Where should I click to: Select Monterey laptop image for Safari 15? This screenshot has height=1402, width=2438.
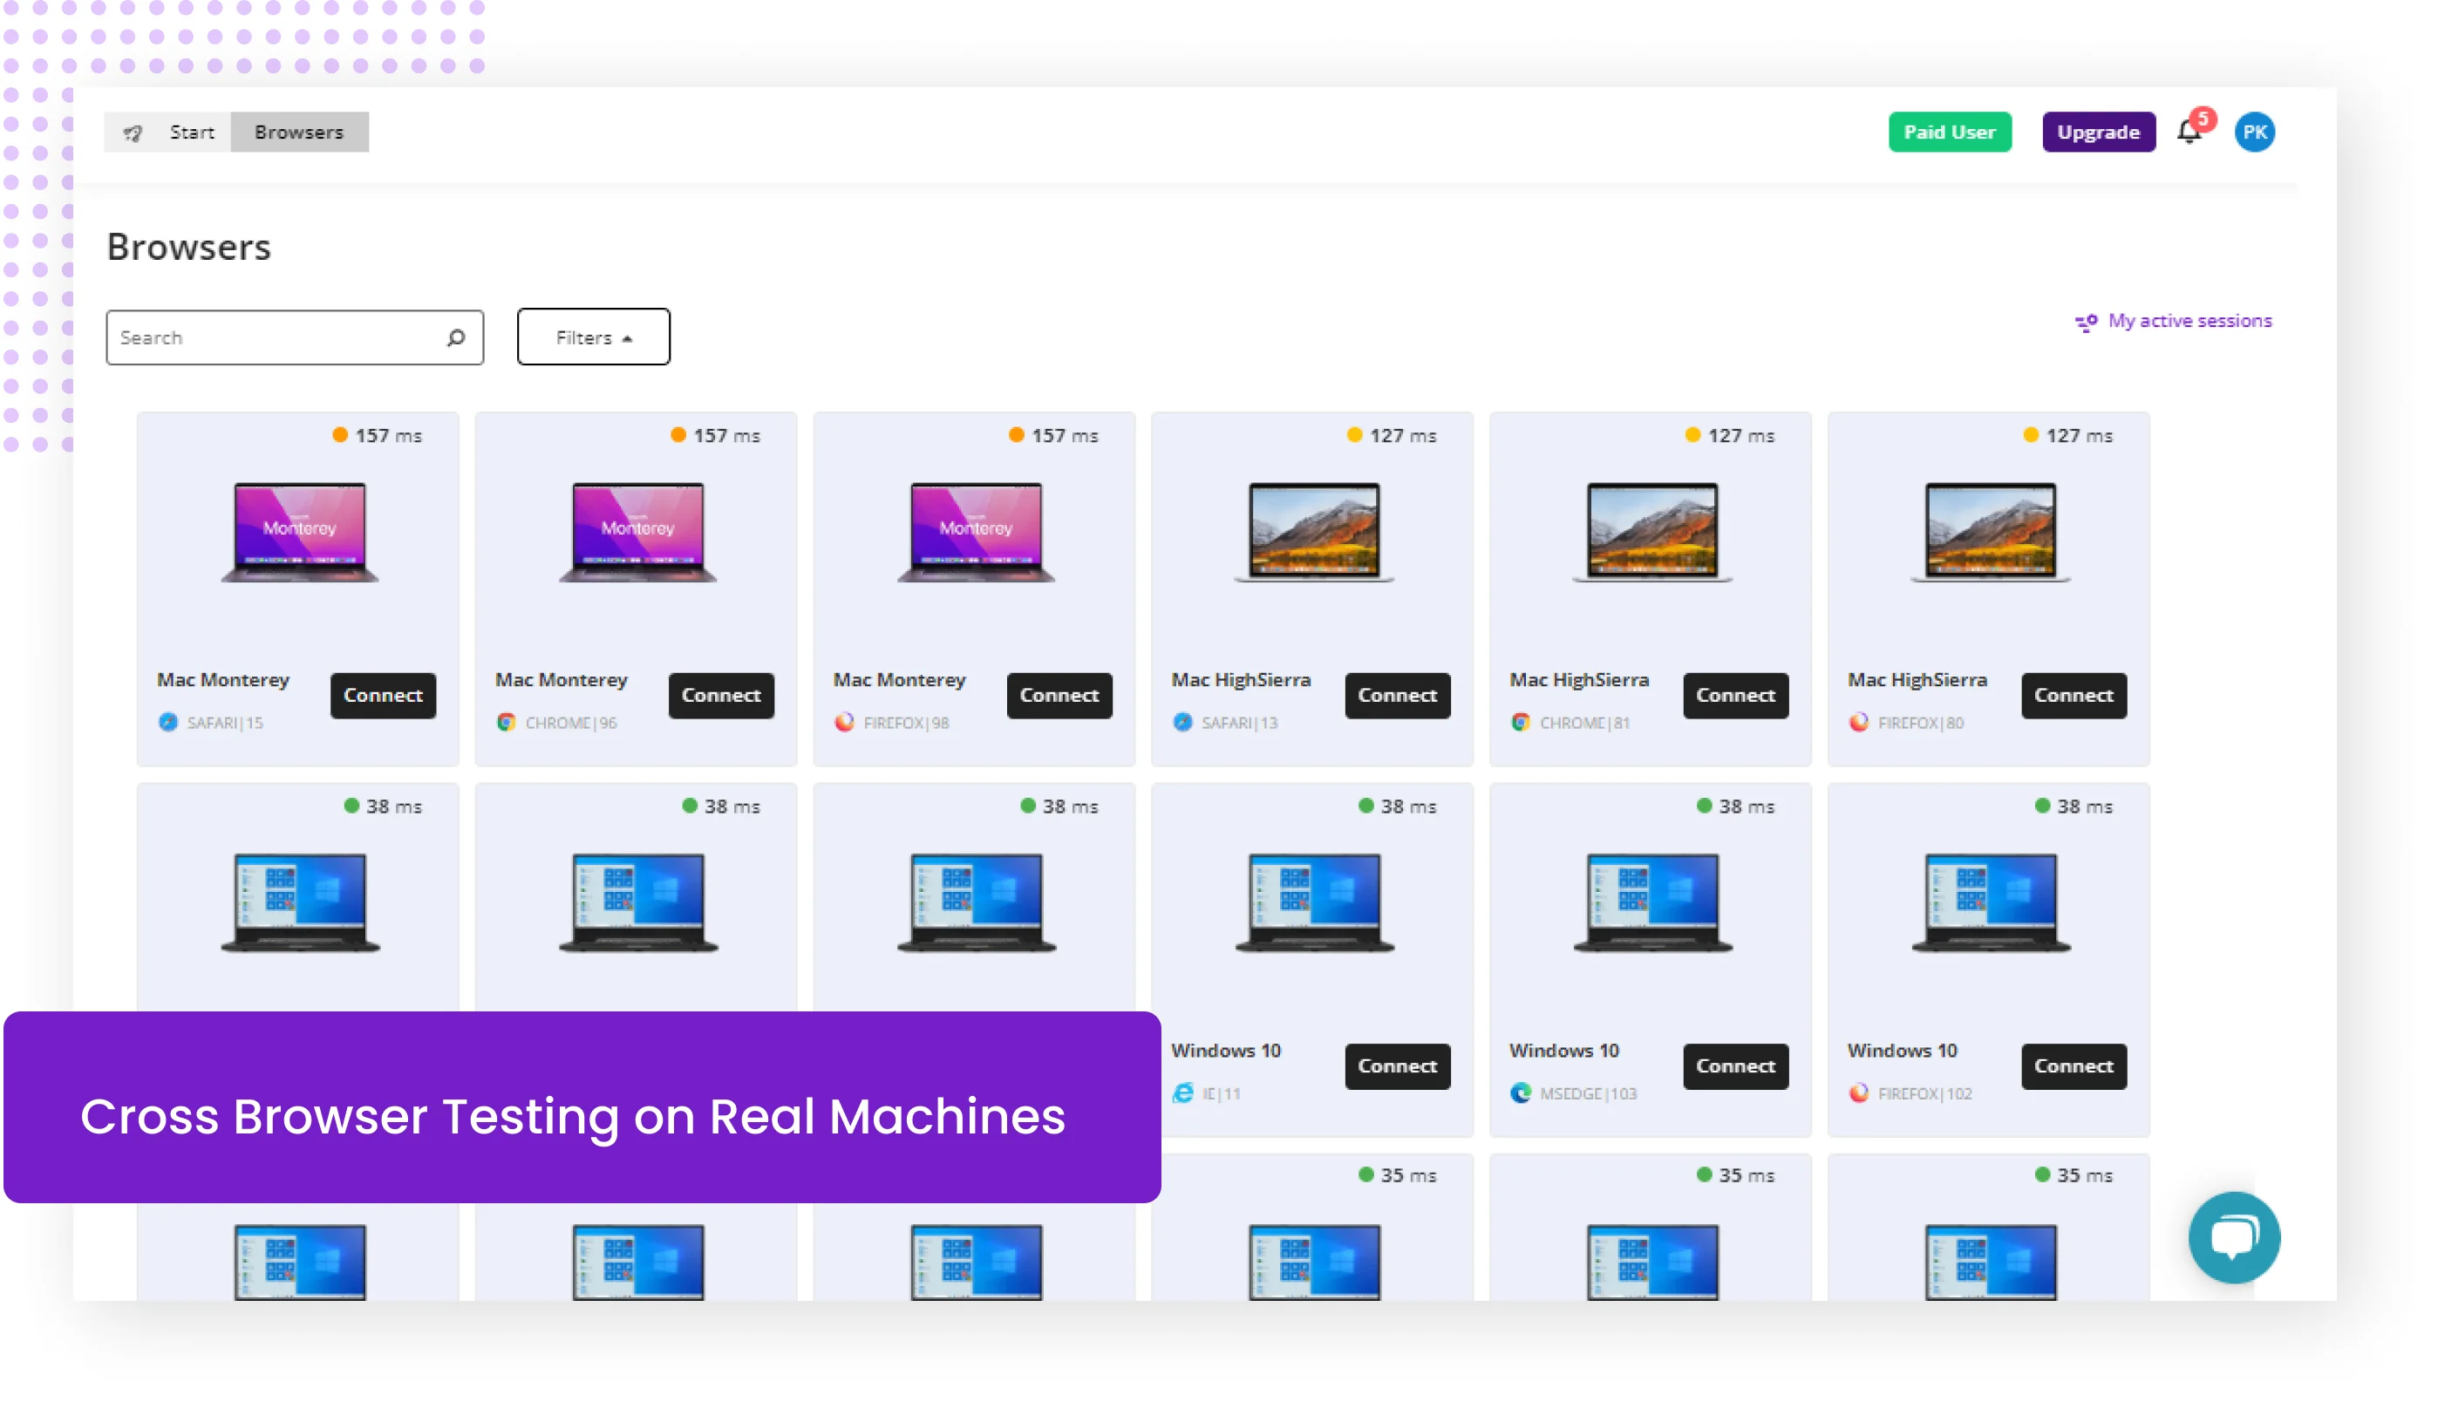coord(299,532)
